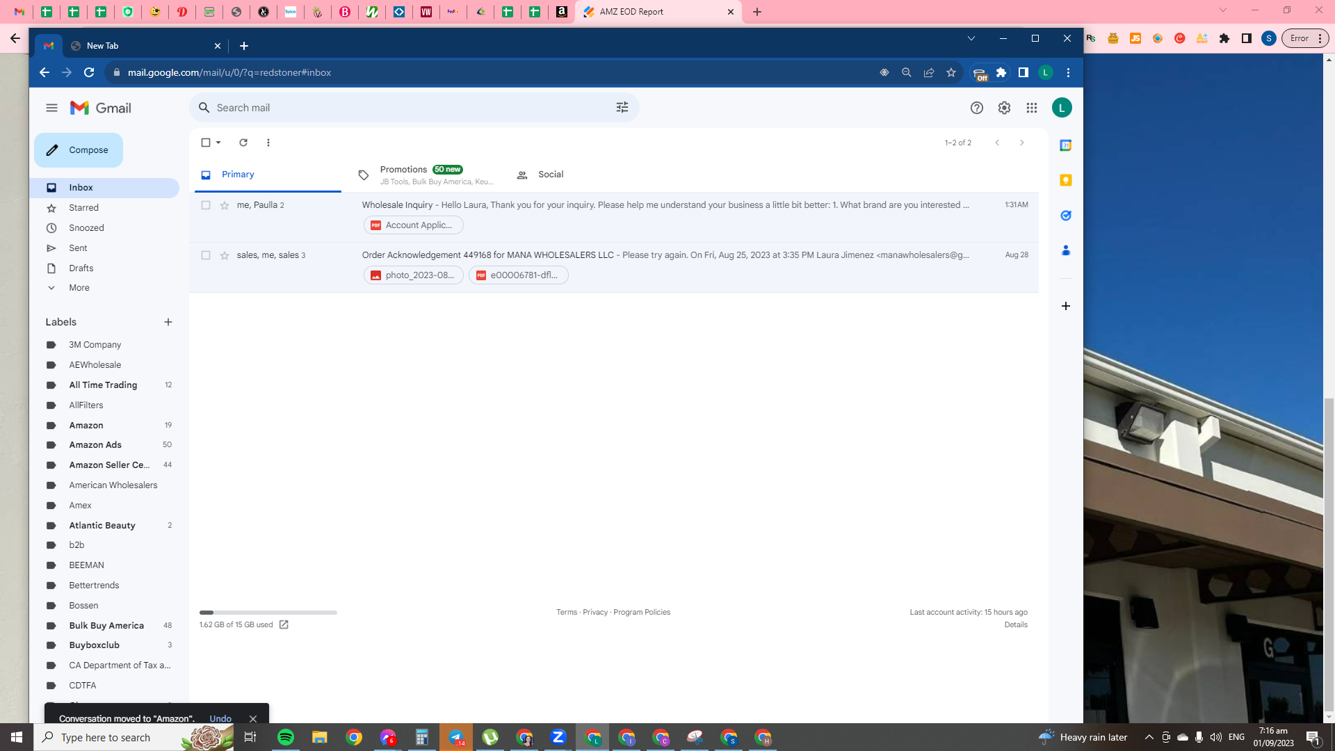This screenshot has width=1335, height=751.
Task: Open the Inbox folder
Action: pos(104,188)
